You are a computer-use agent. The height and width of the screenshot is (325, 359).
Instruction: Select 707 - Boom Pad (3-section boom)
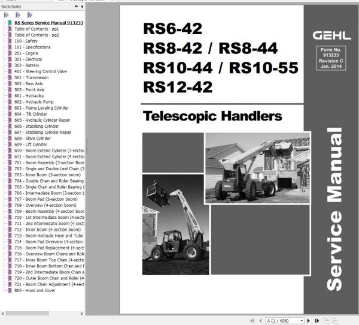click(x=46, y=199)
